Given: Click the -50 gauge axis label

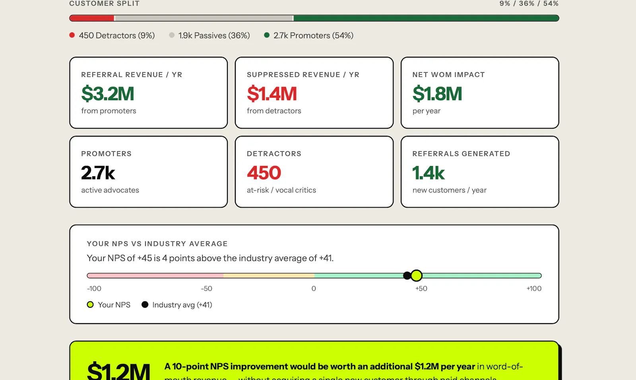Looking at the screenshot, I should pos(206,289).
